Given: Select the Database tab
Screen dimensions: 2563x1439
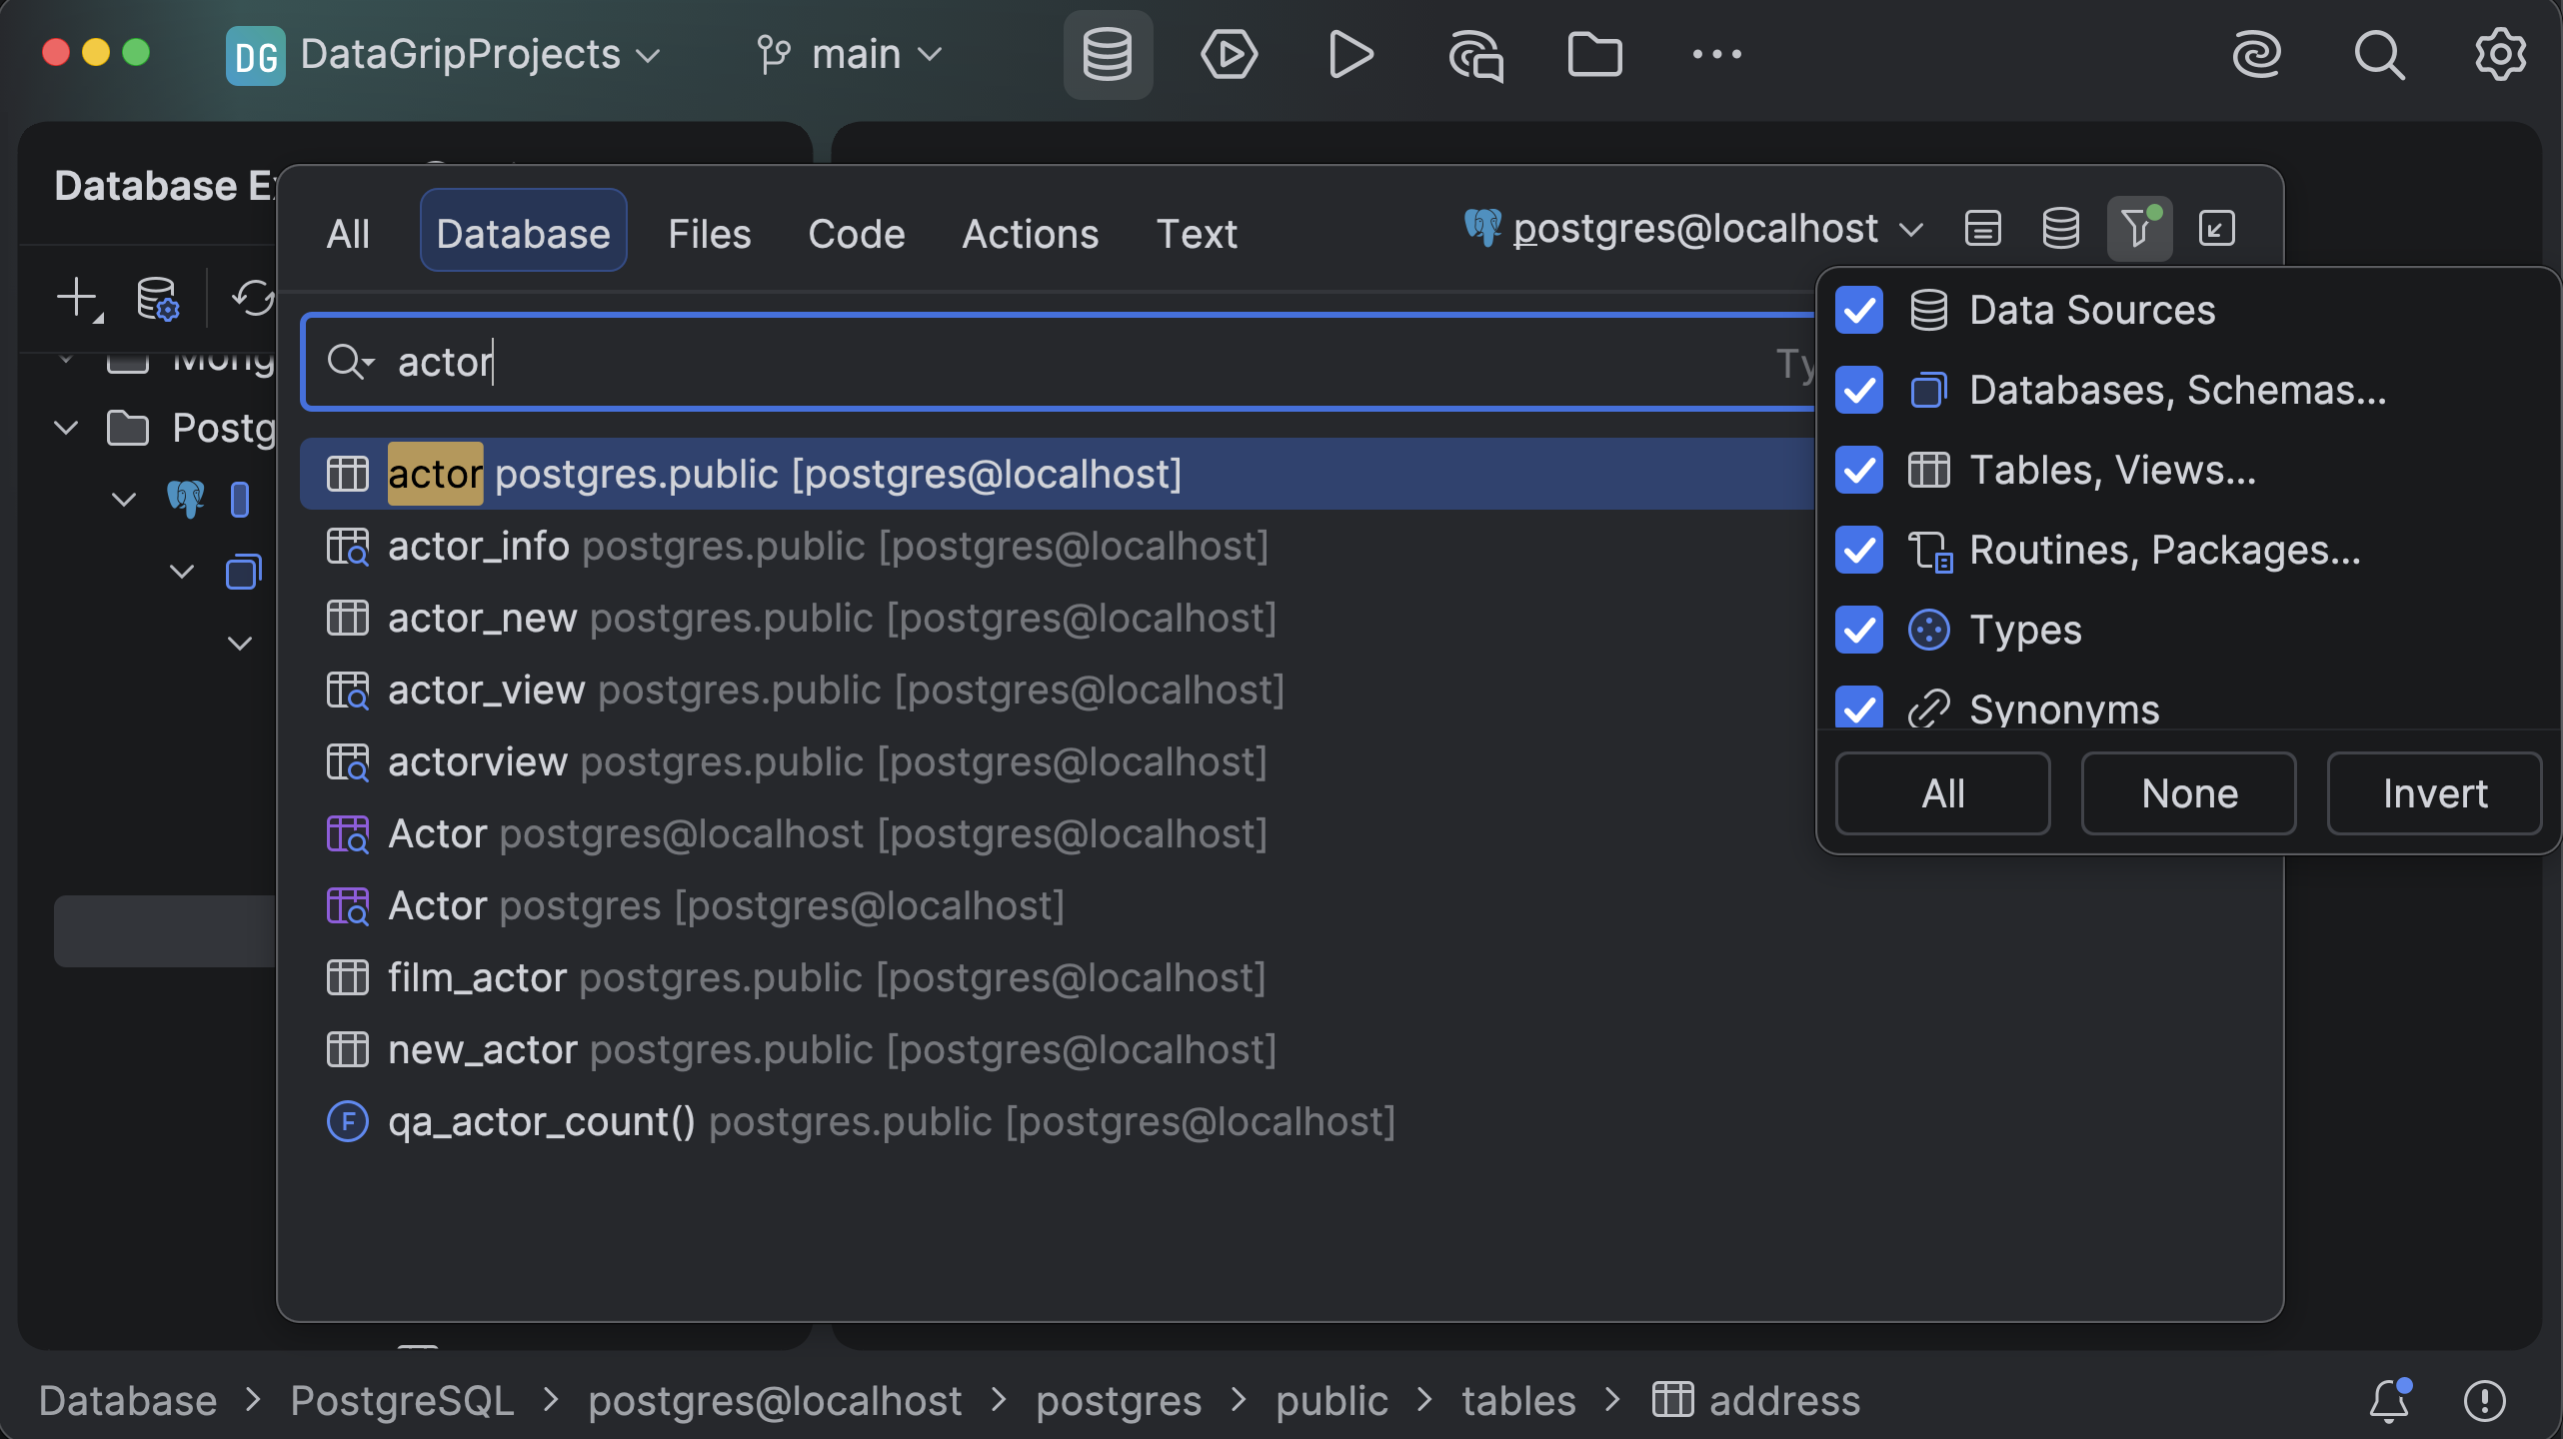Looking at the screenshot, I should (x=523, y=230).
